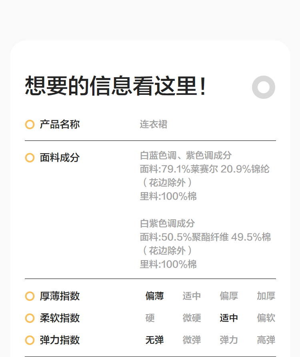Click the large gray ring icon
The width and height of the screenshot is (300, 357).
264,87
